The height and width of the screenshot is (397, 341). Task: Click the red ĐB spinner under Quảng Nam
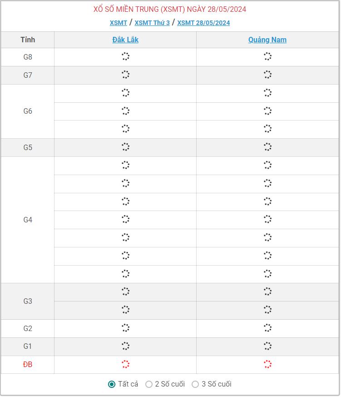tap(267, 364)
